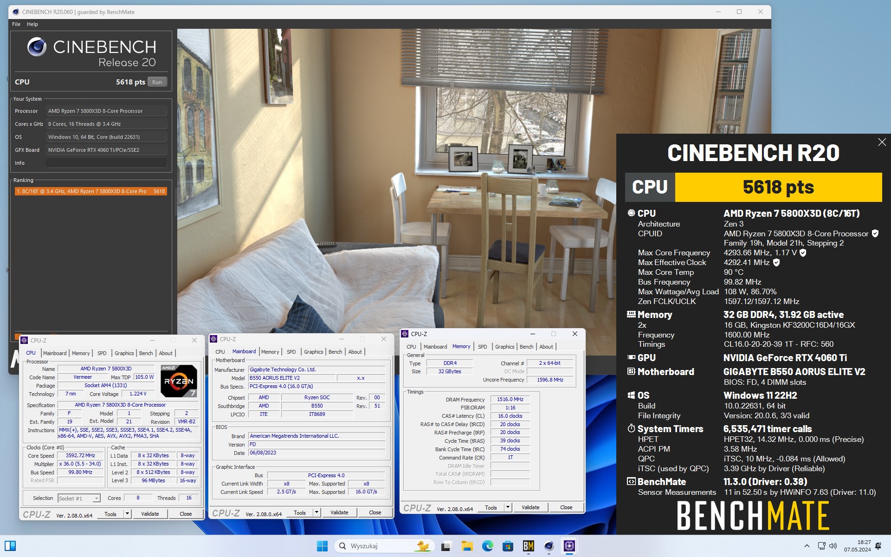Click mainboard model B550 AORUS ELITE V2 field
This screenshot has height=557, width=891.
tap(292, 378)
